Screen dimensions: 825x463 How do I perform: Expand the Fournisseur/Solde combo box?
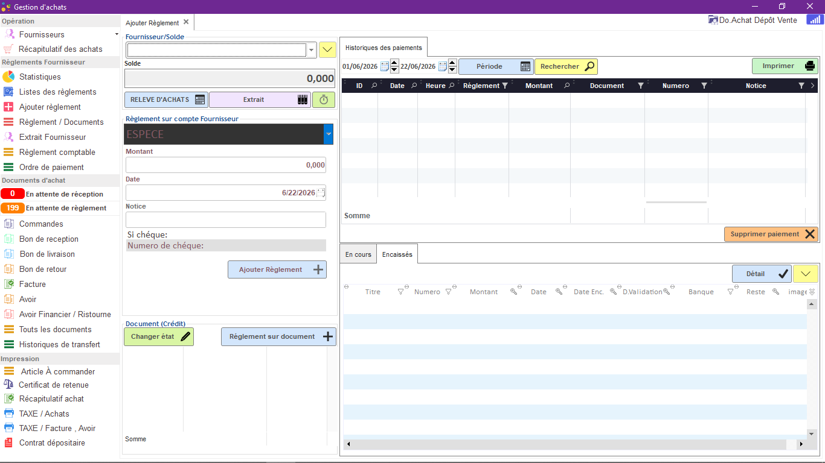312,50
